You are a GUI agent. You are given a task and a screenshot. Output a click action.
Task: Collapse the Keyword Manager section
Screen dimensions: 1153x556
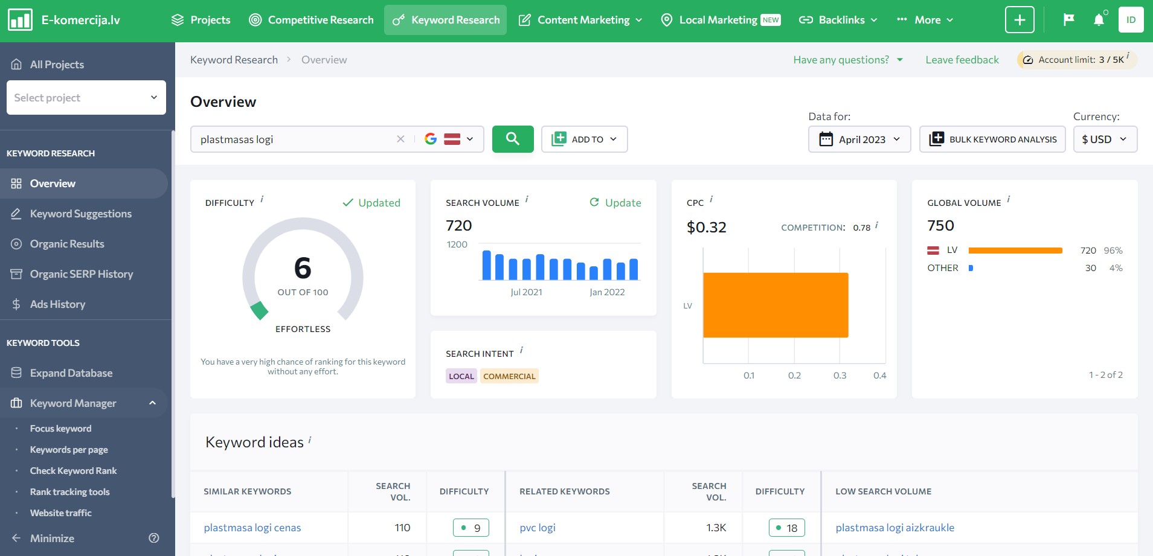pos(152,403)
